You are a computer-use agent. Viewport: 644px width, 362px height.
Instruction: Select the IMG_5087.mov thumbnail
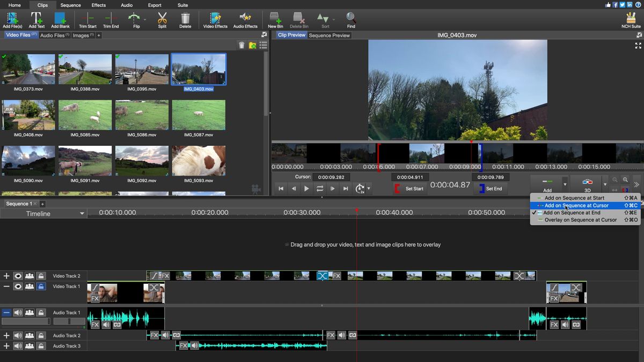click(x=199, y=114)
